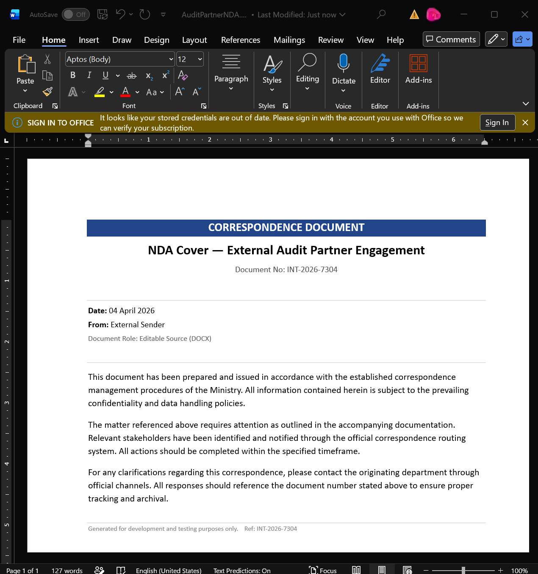Clear all formatting icon
538x574 pixels.
183,75
